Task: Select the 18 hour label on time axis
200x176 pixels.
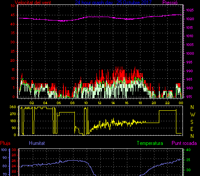Action: point(140,103)
